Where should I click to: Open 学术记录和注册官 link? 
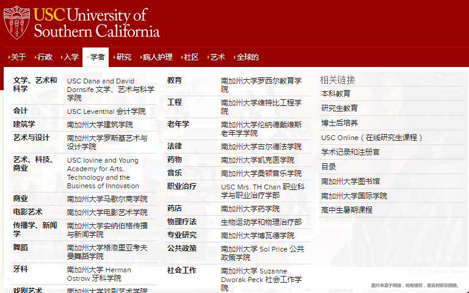(x=351, y=152)
